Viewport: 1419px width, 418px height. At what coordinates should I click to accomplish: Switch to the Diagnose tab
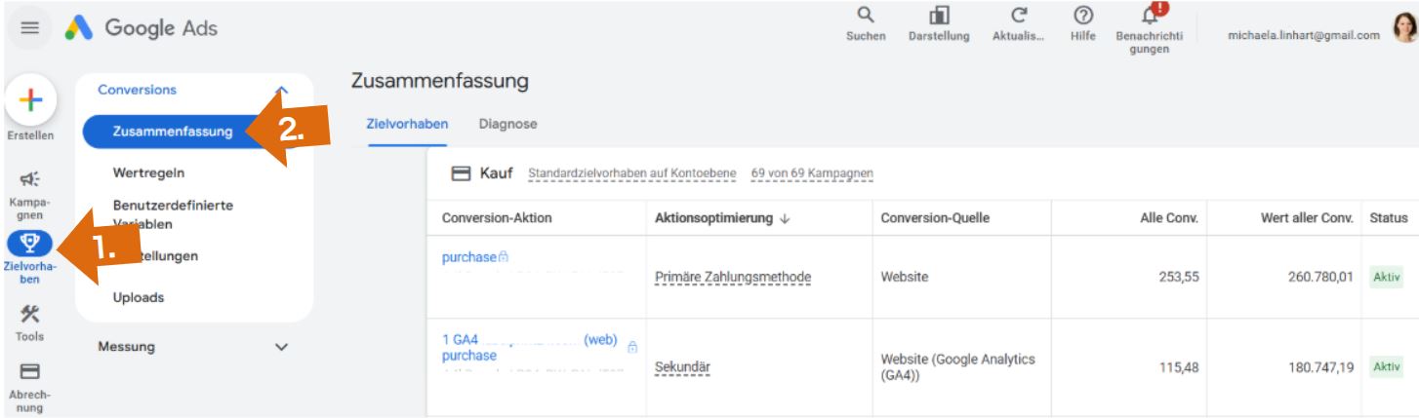click(x=507, y=125)
